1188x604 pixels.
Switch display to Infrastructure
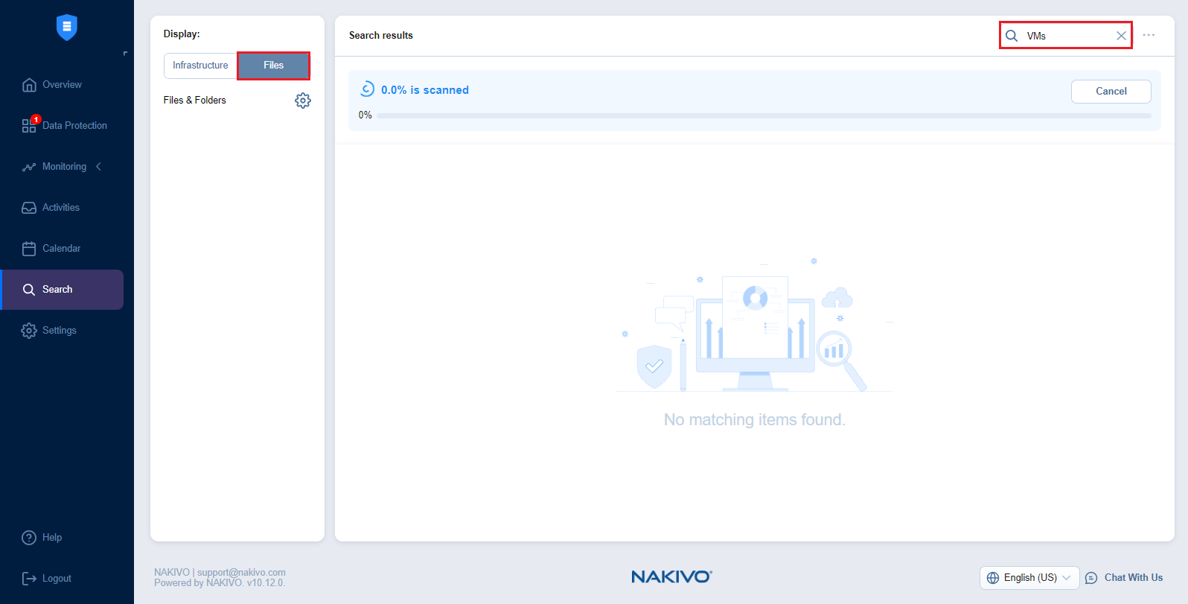tap(200, 66)
